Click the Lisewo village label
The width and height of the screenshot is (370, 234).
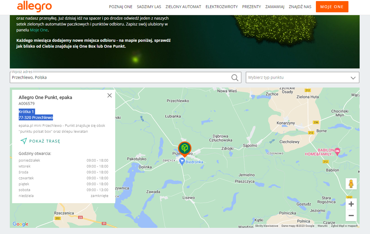point(189,198)
